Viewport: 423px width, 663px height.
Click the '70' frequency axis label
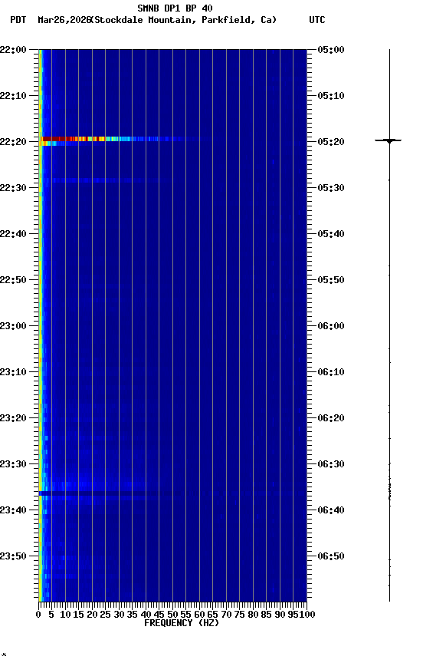[226, 615]
